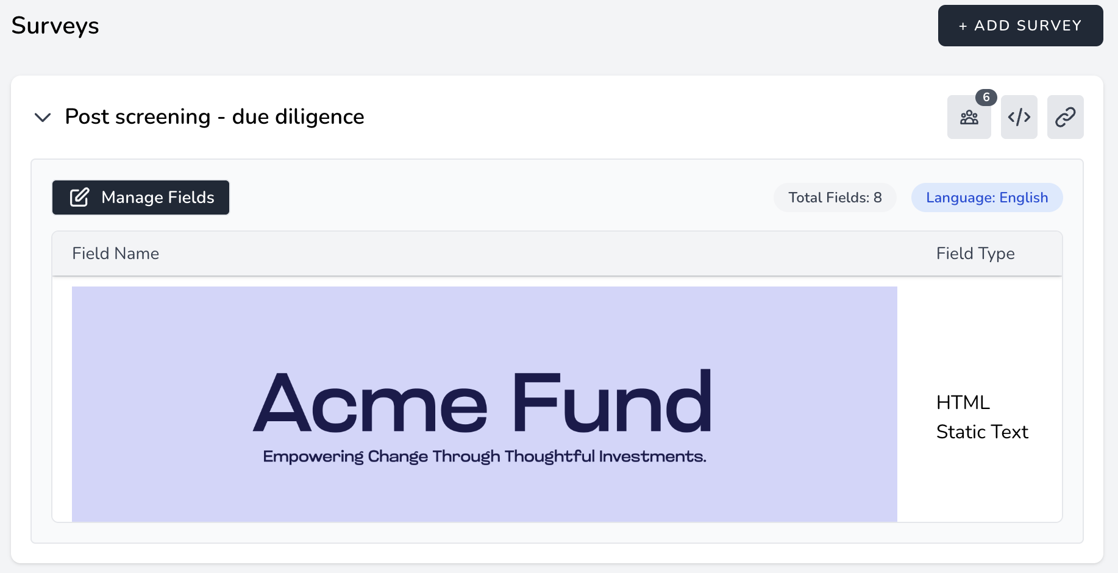Click the HTML field type label
The width and height of the screenshot is (1118, 573).
(963, 402)
